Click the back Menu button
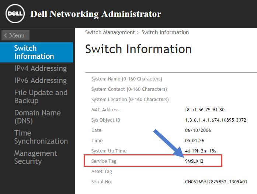The height and width of the screenshot is (194, 257). tap(15, 35)
